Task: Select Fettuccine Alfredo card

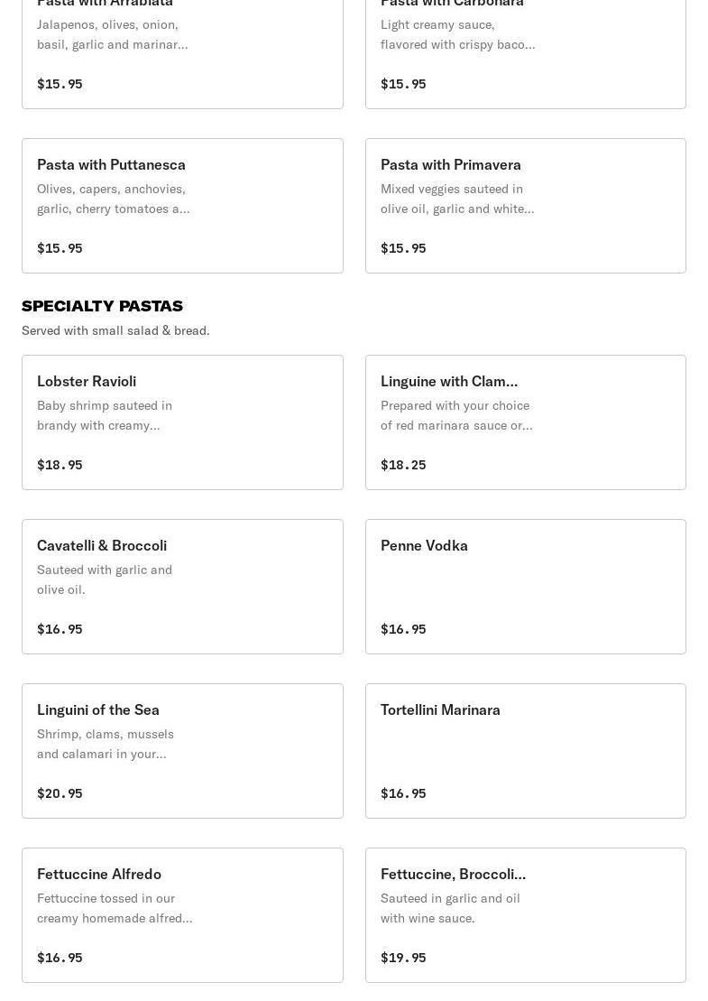Action: point(182,914)
